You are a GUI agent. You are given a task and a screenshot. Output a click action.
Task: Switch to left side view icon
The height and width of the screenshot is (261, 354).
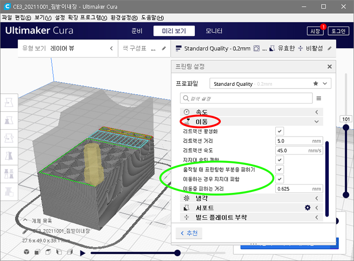click(x=59, y=252)
